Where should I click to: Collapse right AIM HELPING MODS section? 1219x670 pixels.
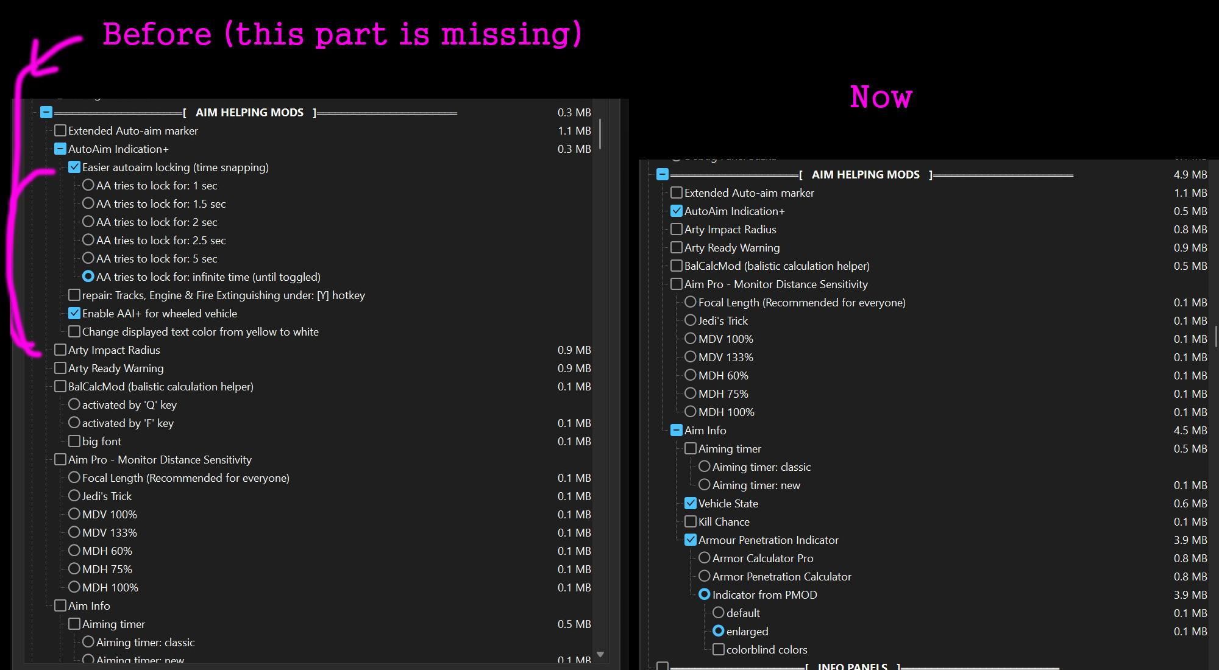pos(663,174)
